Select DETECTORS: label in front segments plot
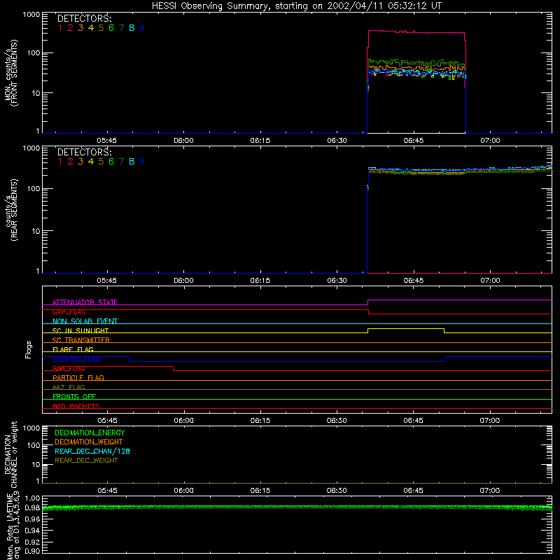The height and width of the screenshot is (560, 560). pos(85,19)
